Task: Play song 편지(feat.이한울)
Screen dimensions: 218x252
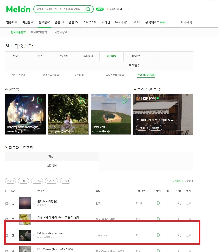Action: pos(159,203)
